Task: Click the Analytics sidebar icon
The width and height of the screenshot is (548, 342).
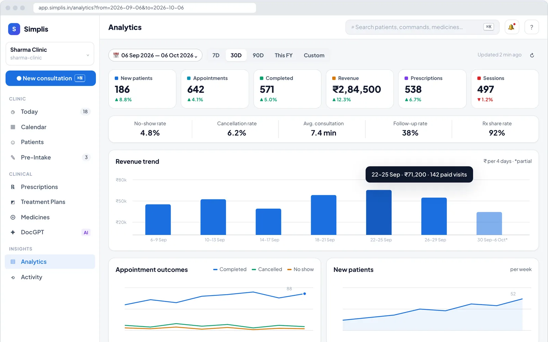Action: pos(13,262)
